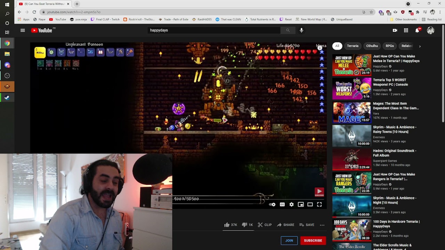Share the video via SHARE button
This screenshot has height=250, width=445.
[x=285, y=225]
